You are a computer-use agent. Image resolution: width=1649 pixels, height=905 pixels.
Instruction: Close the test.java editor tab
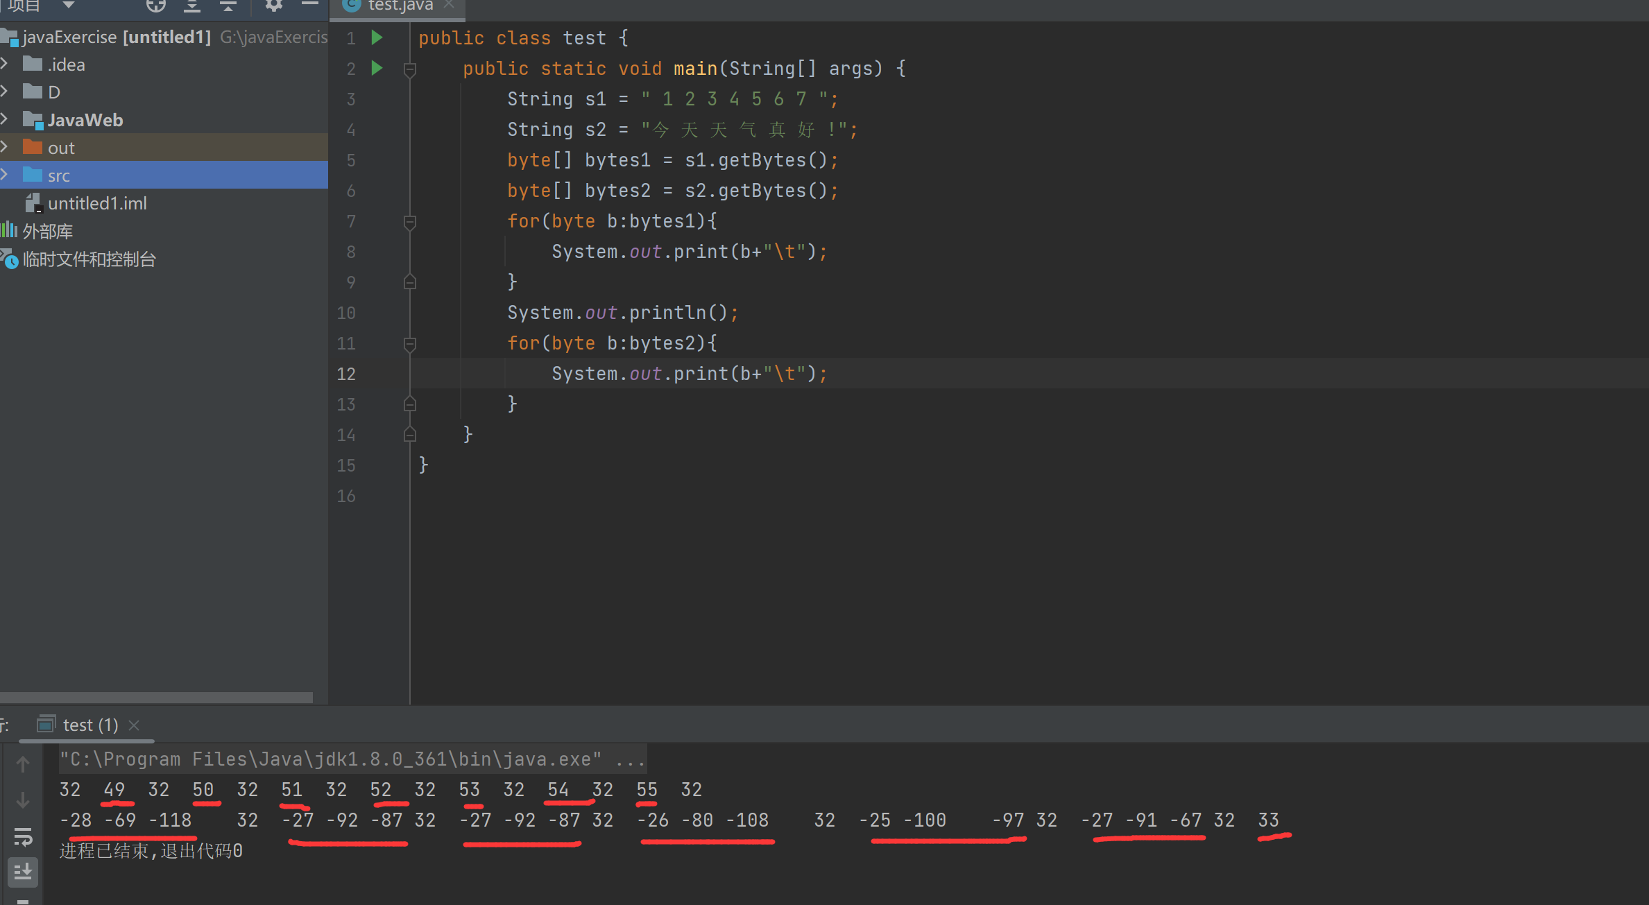point(449,5)
